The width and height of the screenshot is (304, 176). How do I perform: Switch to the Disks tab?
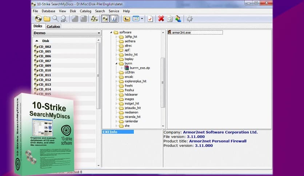tap(38, 26)
